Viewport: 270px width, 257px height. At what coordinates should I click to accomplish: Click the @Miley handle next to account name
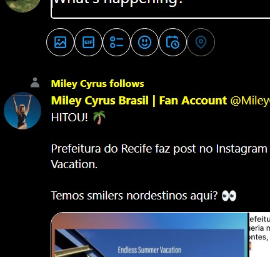point(250,101)
